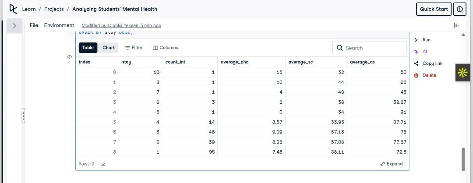Click the DataCamp logo icon
Screen dimensions: 473x183
tap(13, 9)
